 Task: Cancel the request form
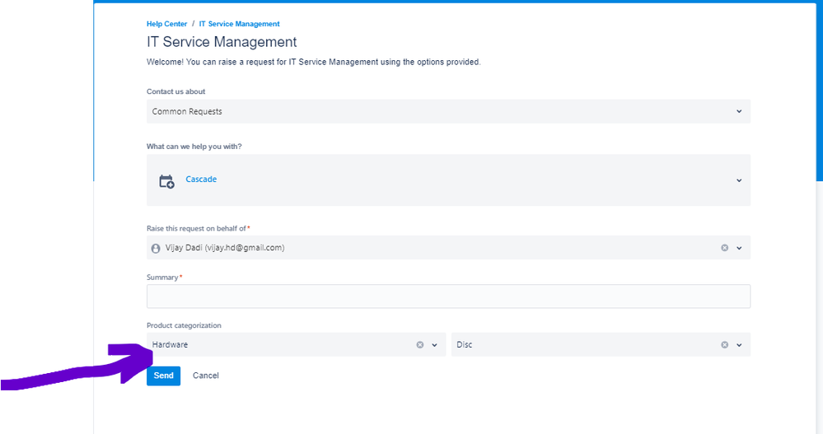206,376
